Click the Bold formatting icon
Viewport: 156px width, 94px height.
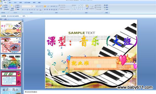coord(23,10)
